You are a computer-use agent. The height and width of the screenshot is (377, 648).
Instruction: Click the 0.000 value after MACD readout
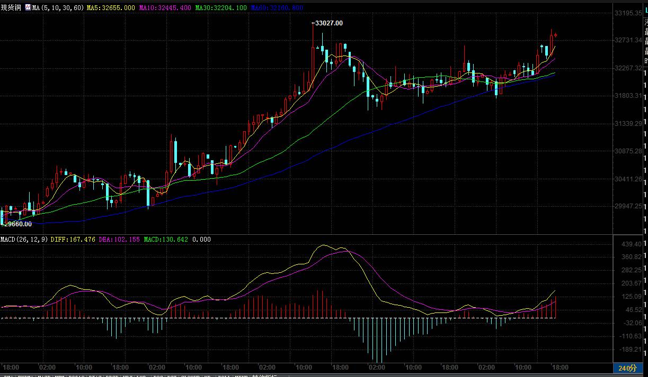[x=201, y=240]
